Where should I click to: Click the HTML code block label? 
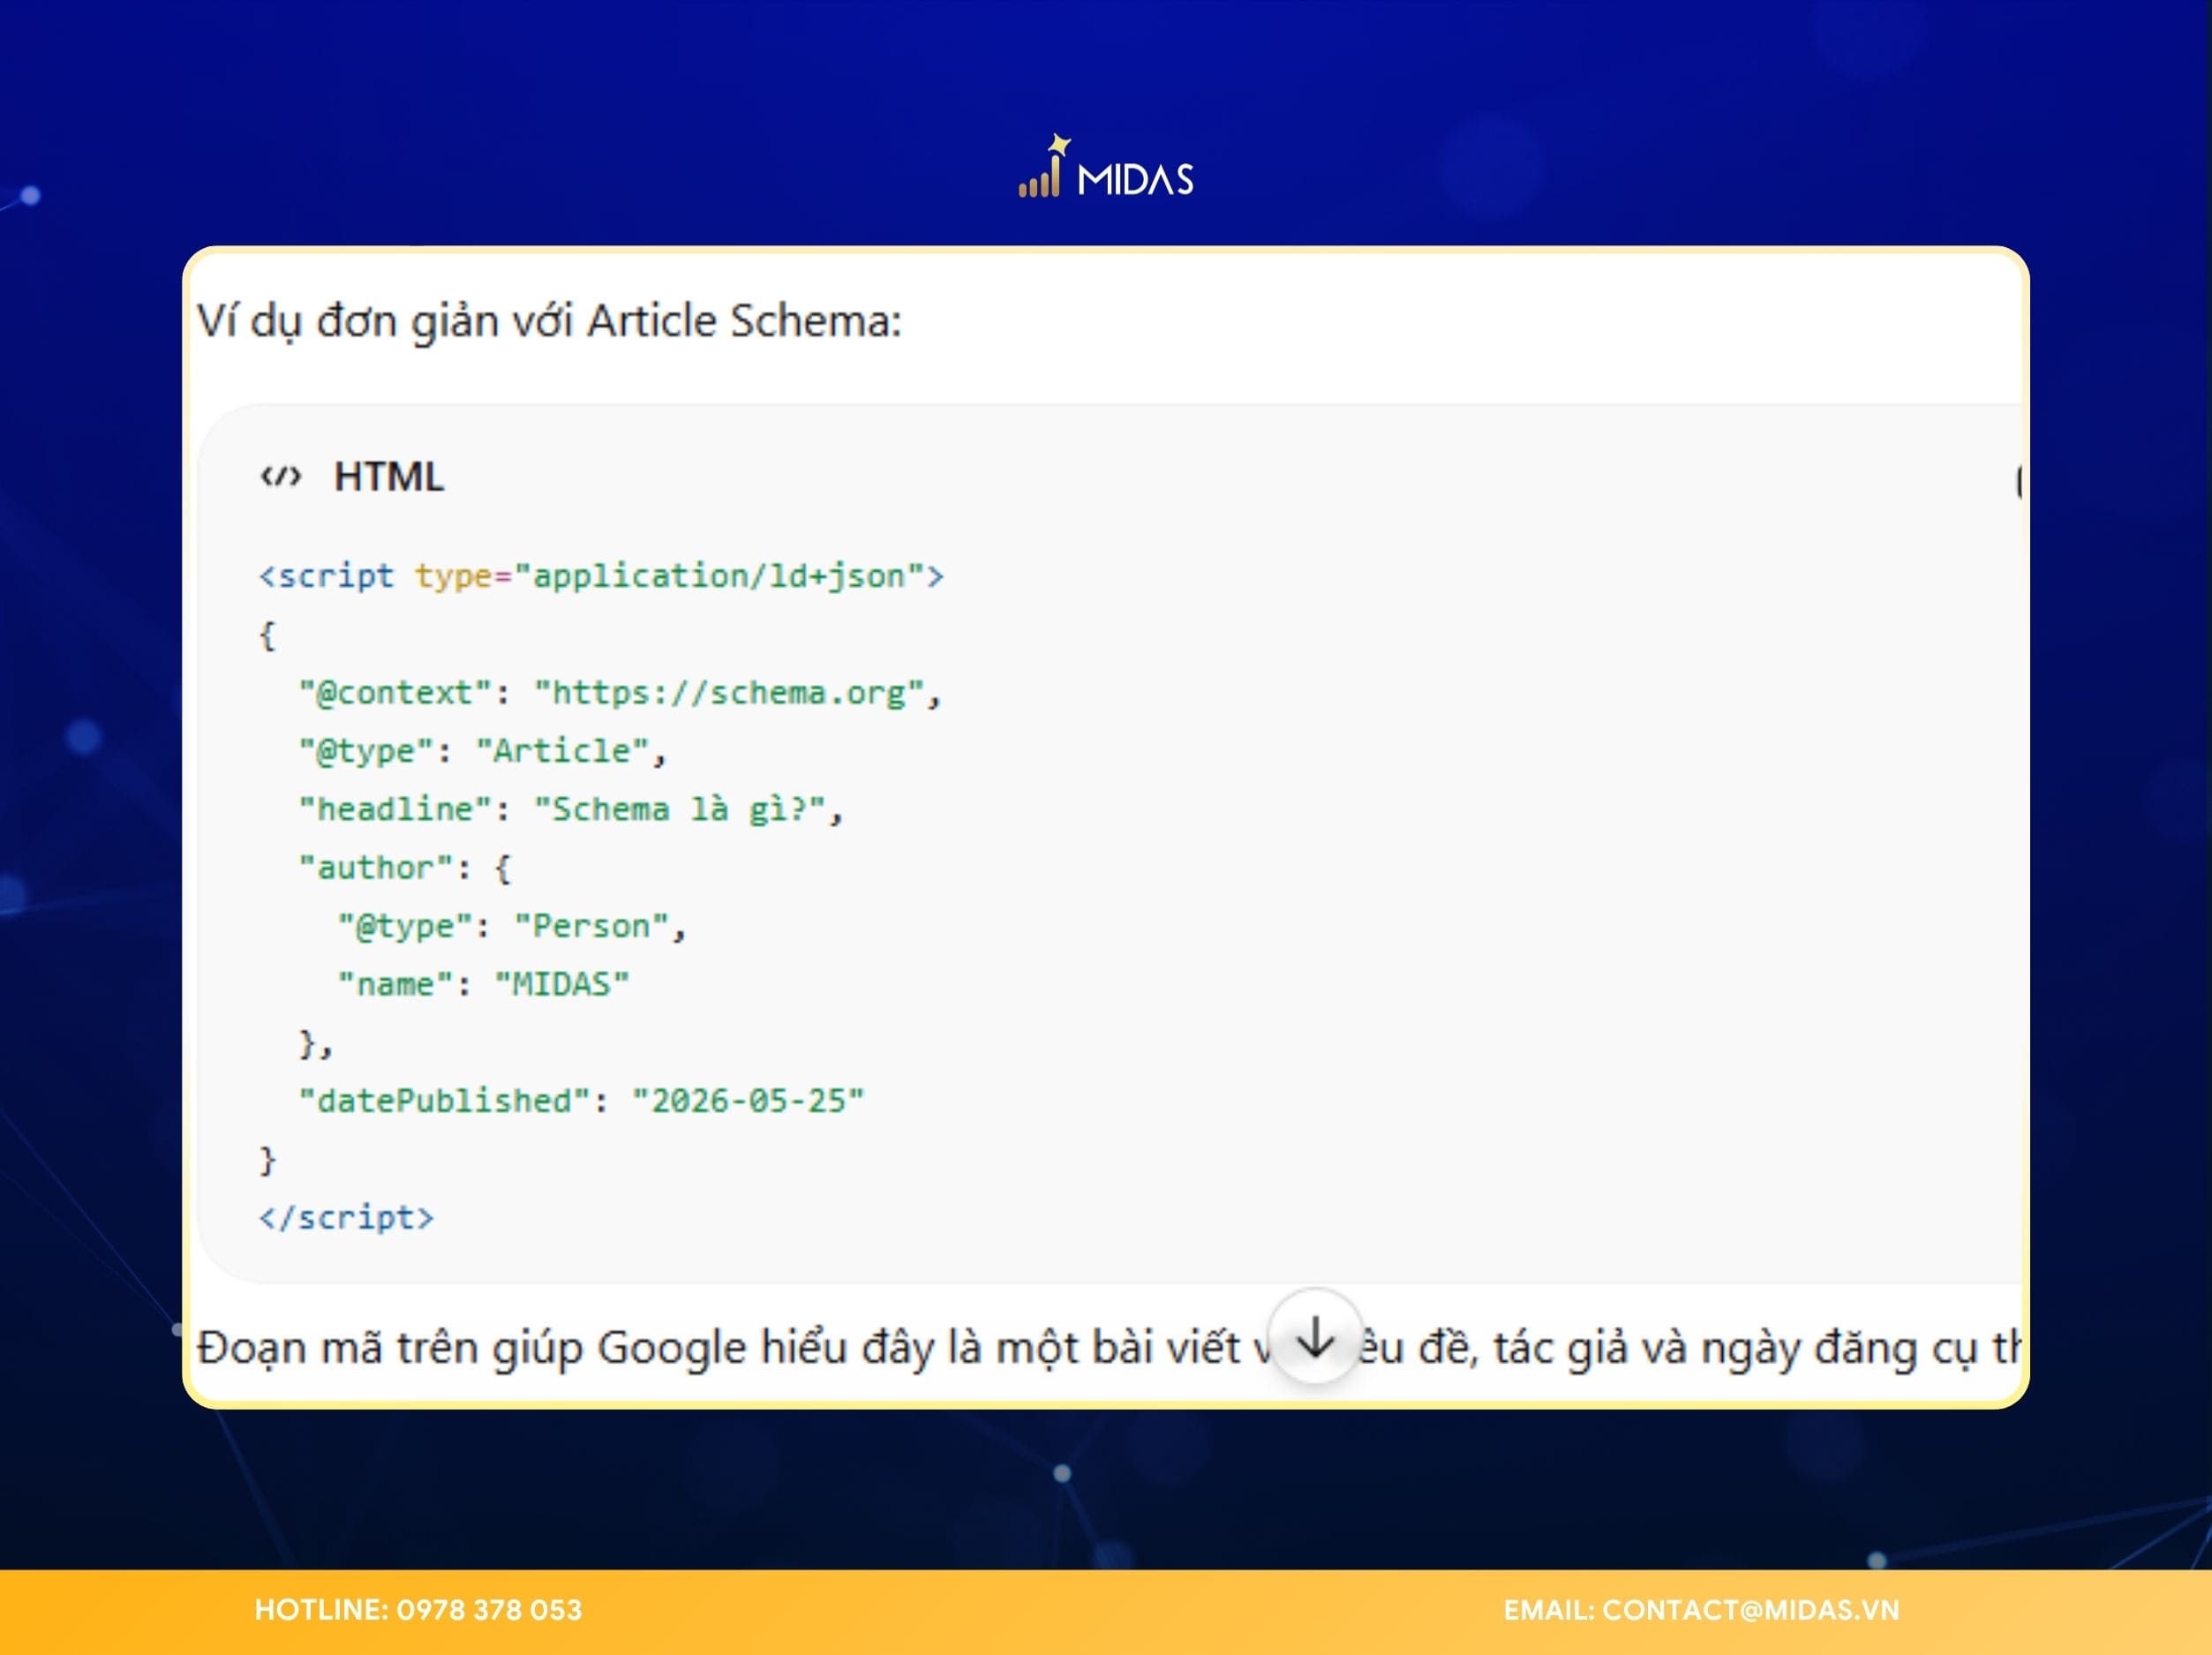pos(389,476)
